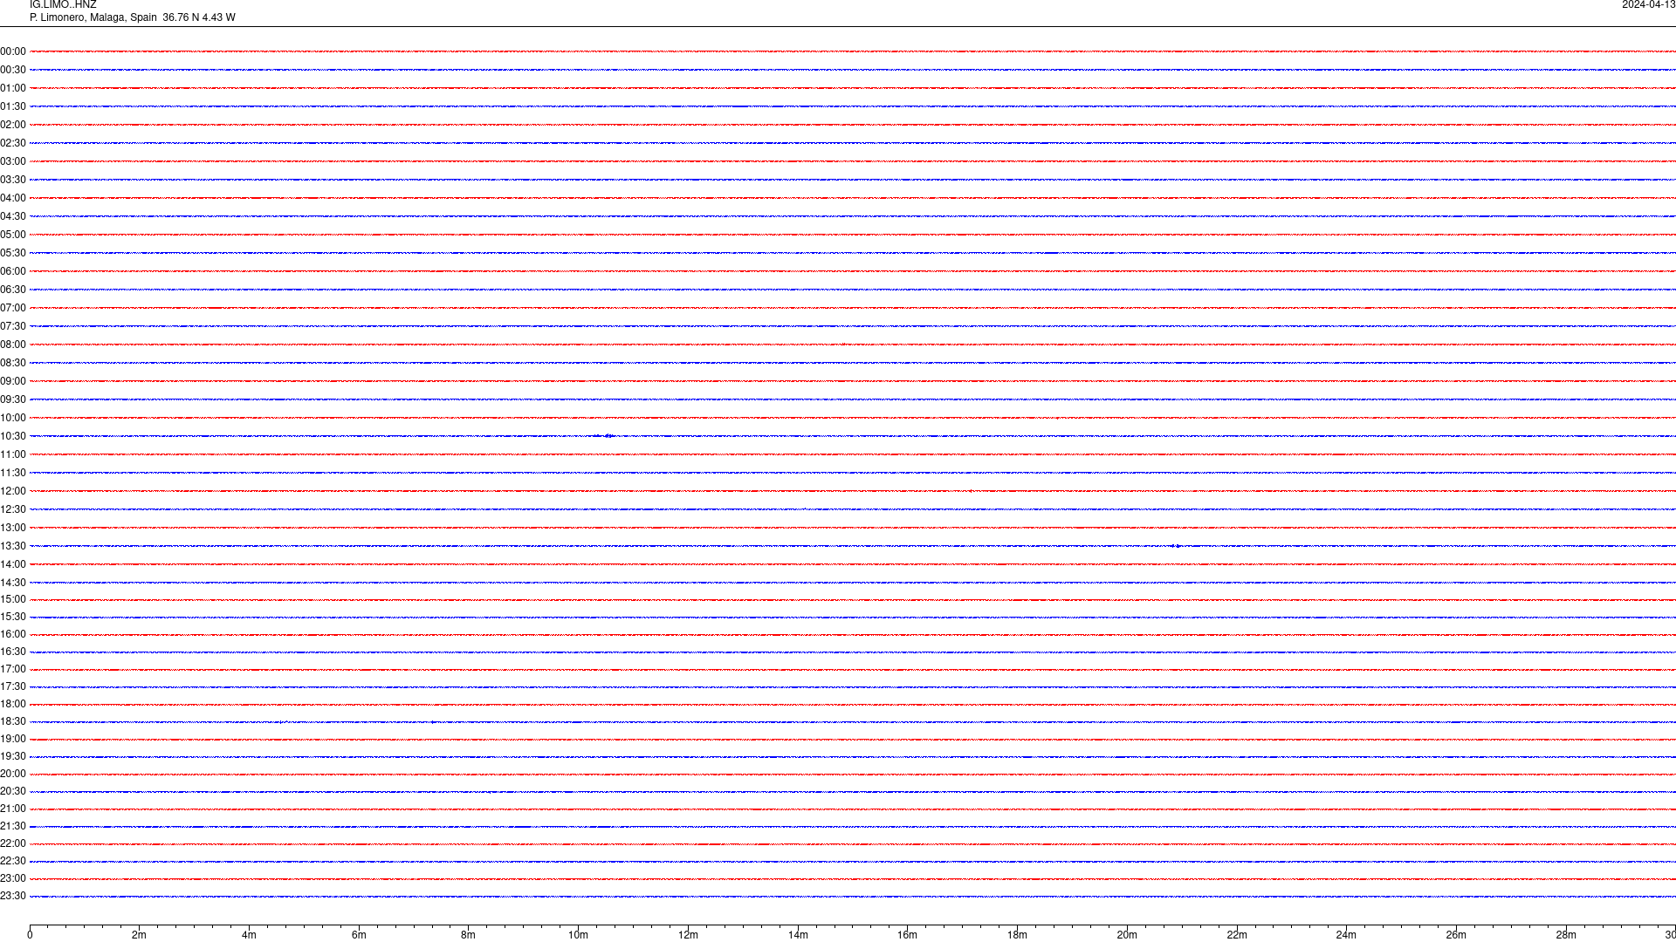Select the 15:30 time row label
The image size is (1676, 942).
click(13, 617)
